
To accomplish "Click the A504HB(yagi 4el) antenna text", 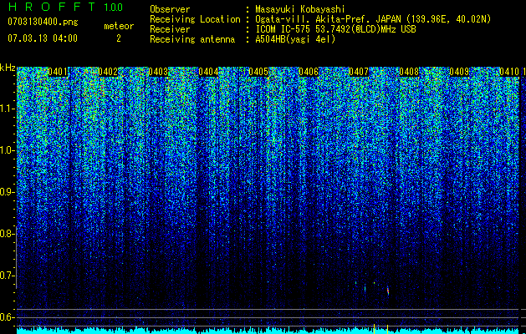I will 295,39.
